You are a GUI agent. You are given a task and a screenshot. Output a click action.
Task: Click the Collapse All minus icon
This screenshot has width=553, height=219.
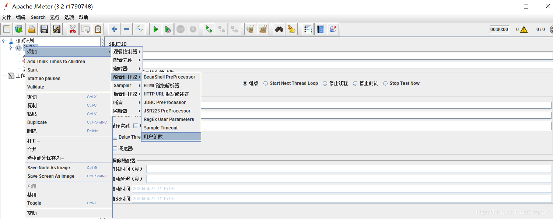(x=126, y=29)
